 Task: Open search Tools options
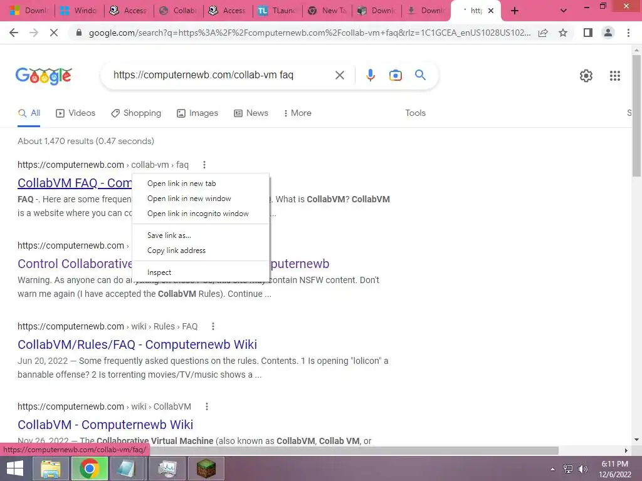point(415,113)
